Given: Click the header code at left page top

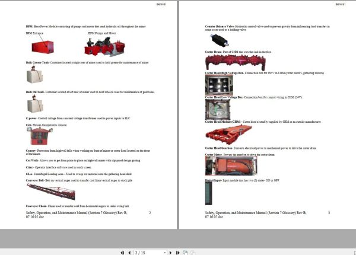Looking at the screenshot, I should [161, 4].
